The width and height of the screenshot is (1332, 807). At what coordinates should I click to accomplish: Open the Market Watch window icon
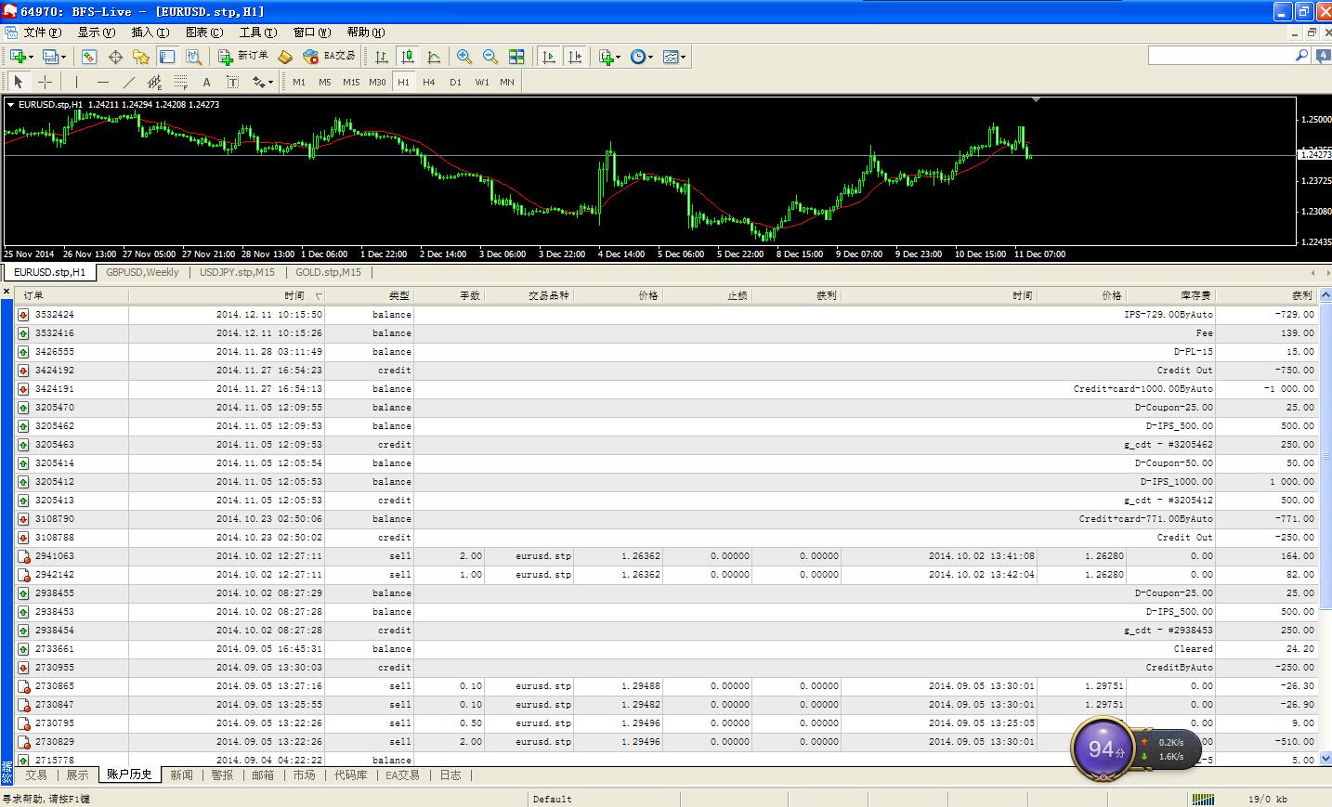(x=89, y=57)
